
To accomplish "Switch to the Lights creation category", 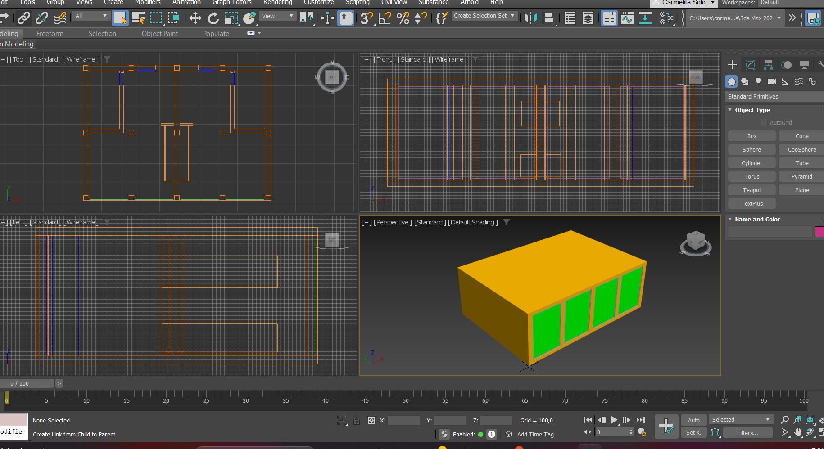I will 758,81.
